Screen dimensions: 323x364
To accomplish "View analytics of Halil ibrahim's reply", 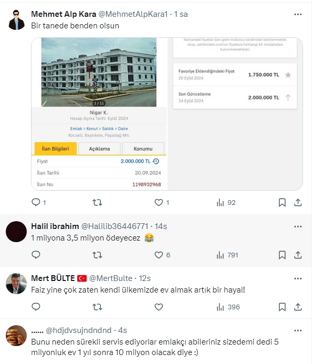I will click(227, 255).
